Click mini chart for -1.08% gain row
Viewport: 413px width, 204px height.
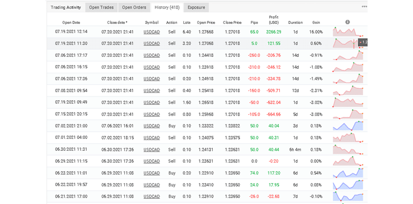pyautogui.click(x=348, y=67)
